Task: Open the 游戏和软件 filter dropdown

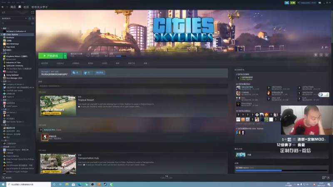Action: tap(14, 18)
